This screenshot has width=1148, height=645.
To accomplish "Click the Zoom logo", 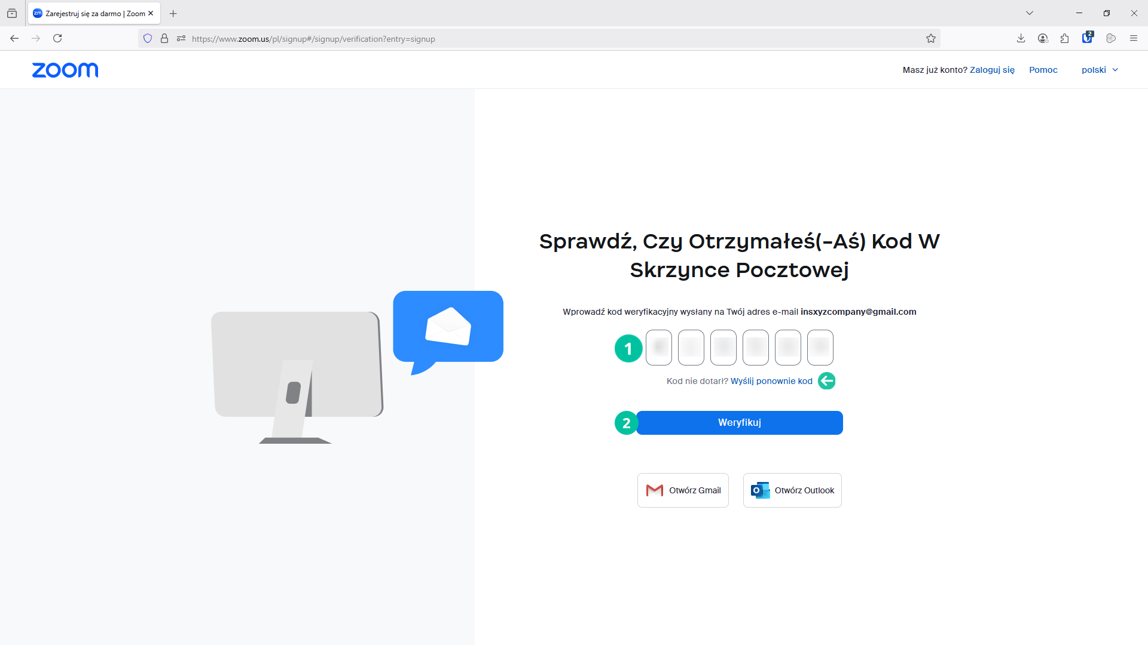I will 65,70.
